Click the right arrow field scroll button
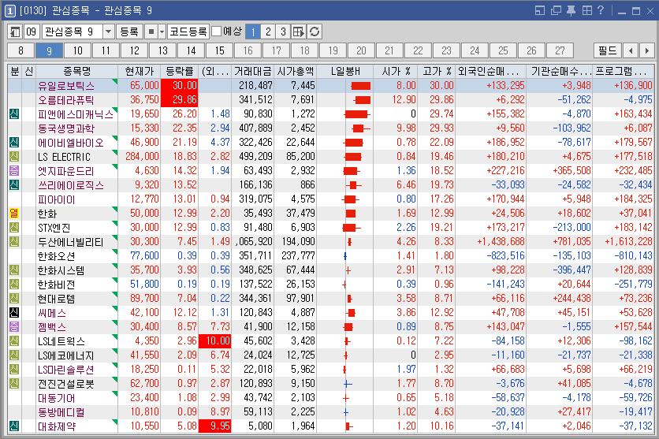 click(x=646, y=50)
